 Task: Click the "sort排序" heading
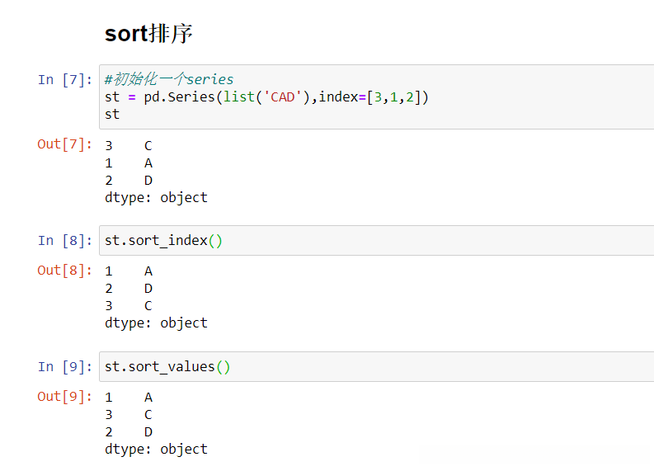tap(148, 34)
